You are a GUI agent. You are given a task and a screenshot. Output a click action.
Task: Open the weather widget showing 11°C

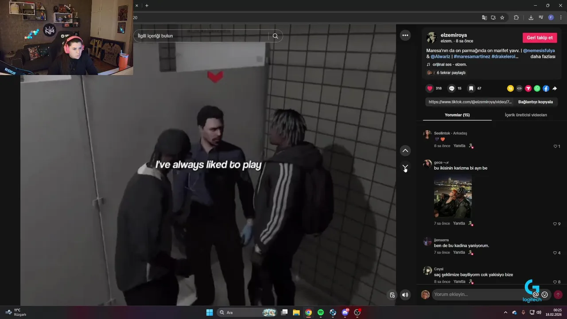[16, 312]
